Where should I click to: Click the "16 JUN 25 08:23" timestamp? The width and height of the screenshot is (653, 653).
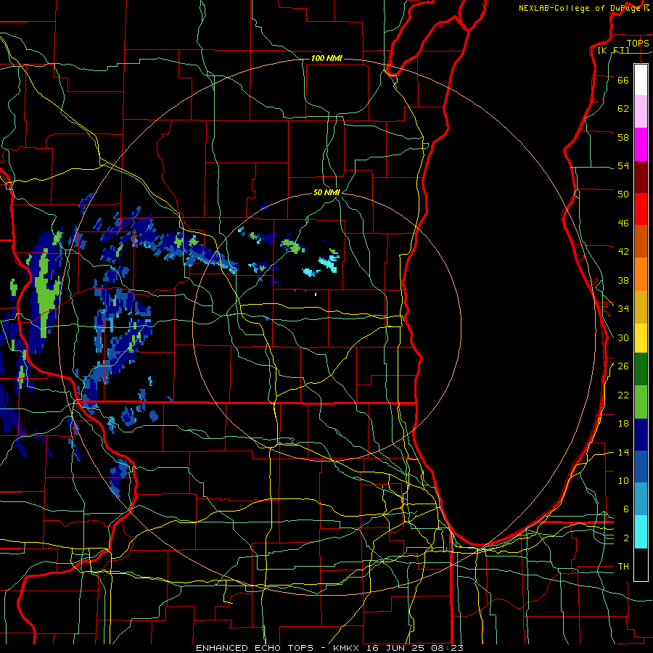(415, 648)
